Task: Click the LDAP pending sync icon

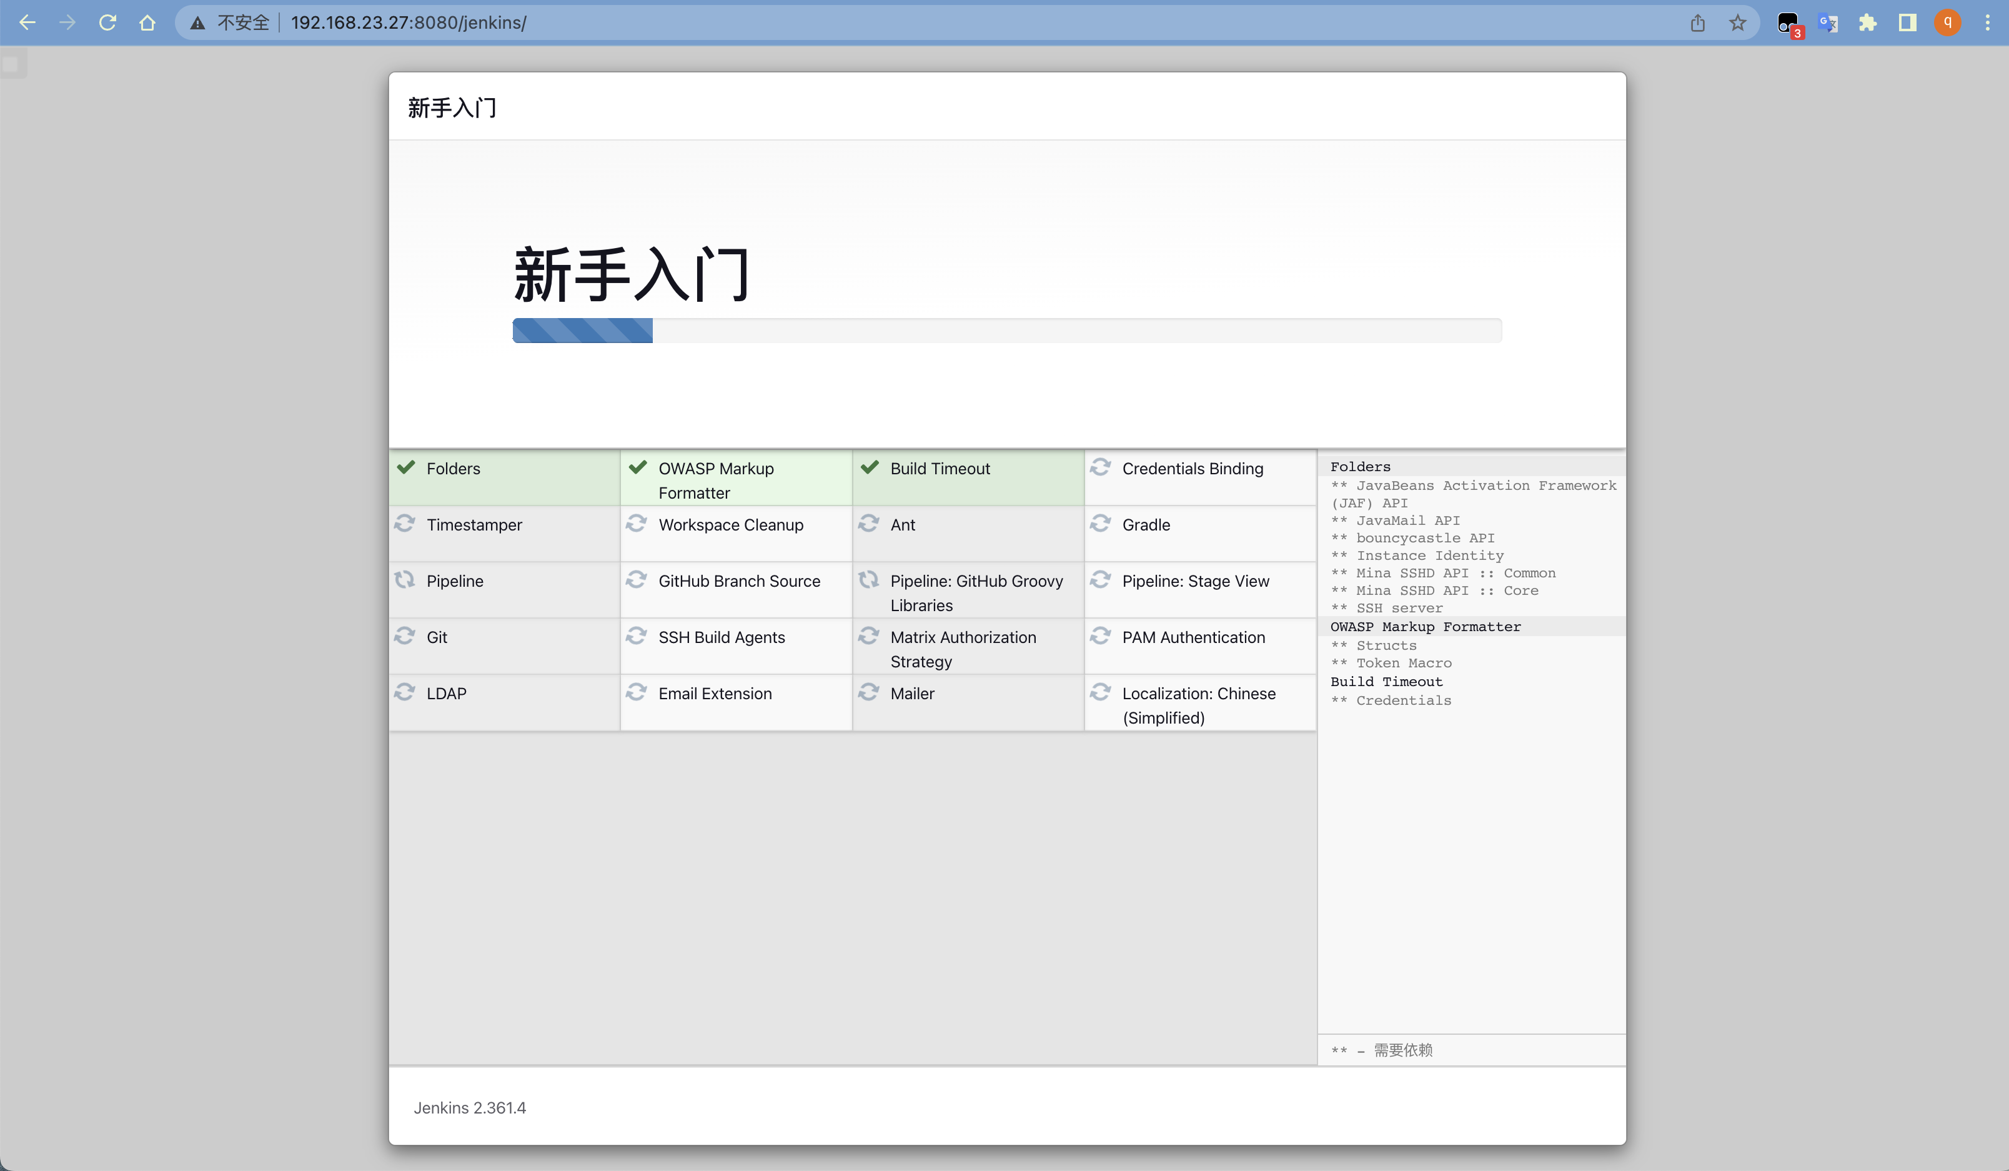Action: tap(405, 692)
